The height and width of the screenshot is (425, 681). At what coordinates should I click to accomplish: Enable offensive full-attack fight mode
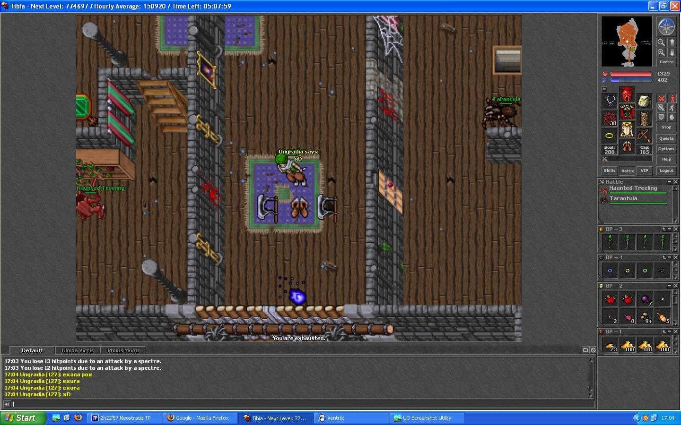662,99
